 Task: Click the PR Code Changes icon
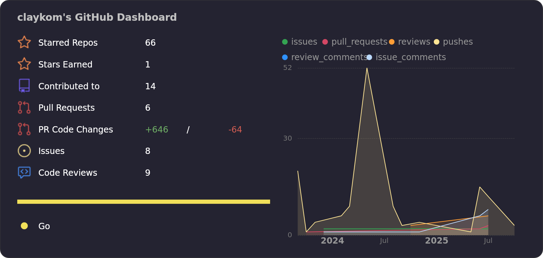tap(24, 129)
